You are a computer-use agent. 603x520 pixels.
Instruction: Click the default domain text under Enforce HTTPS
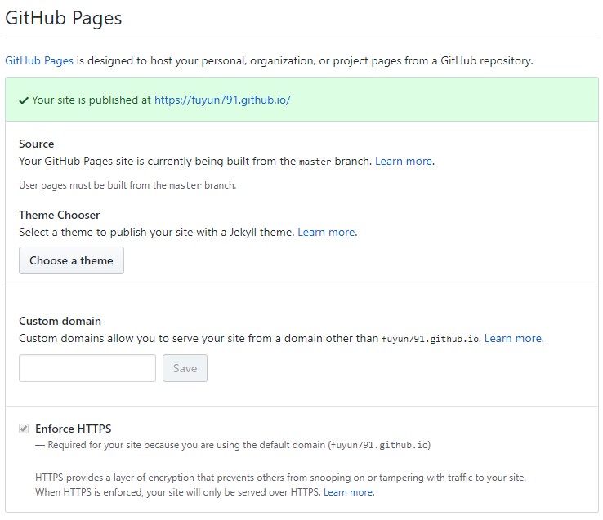click(x=380, y=445)
